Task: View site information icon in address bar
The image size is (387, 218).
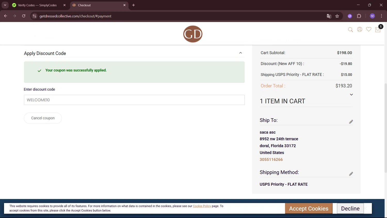Action: [x=34, y=16]
